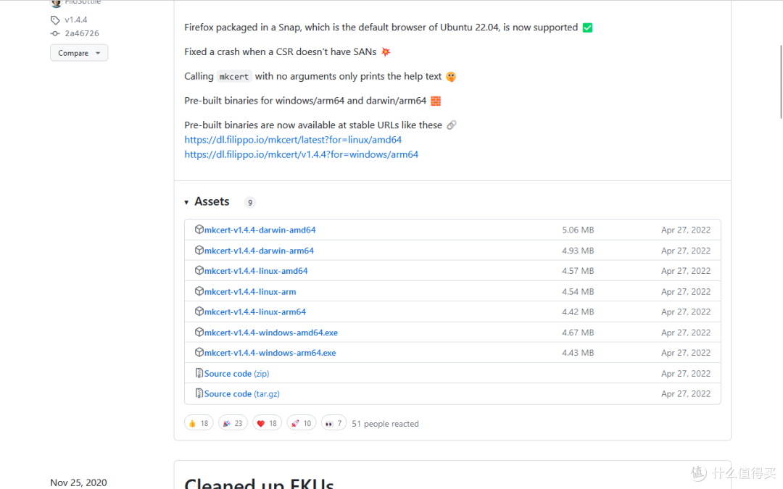Toggle the rocket reaction with 10
Image resolution: width=783 pixels, height=489 pixels.
(301, 423)
